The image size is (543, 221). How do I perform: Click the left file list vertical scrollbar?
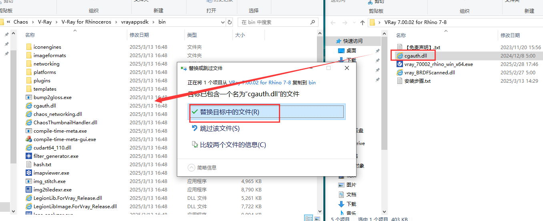13,120
